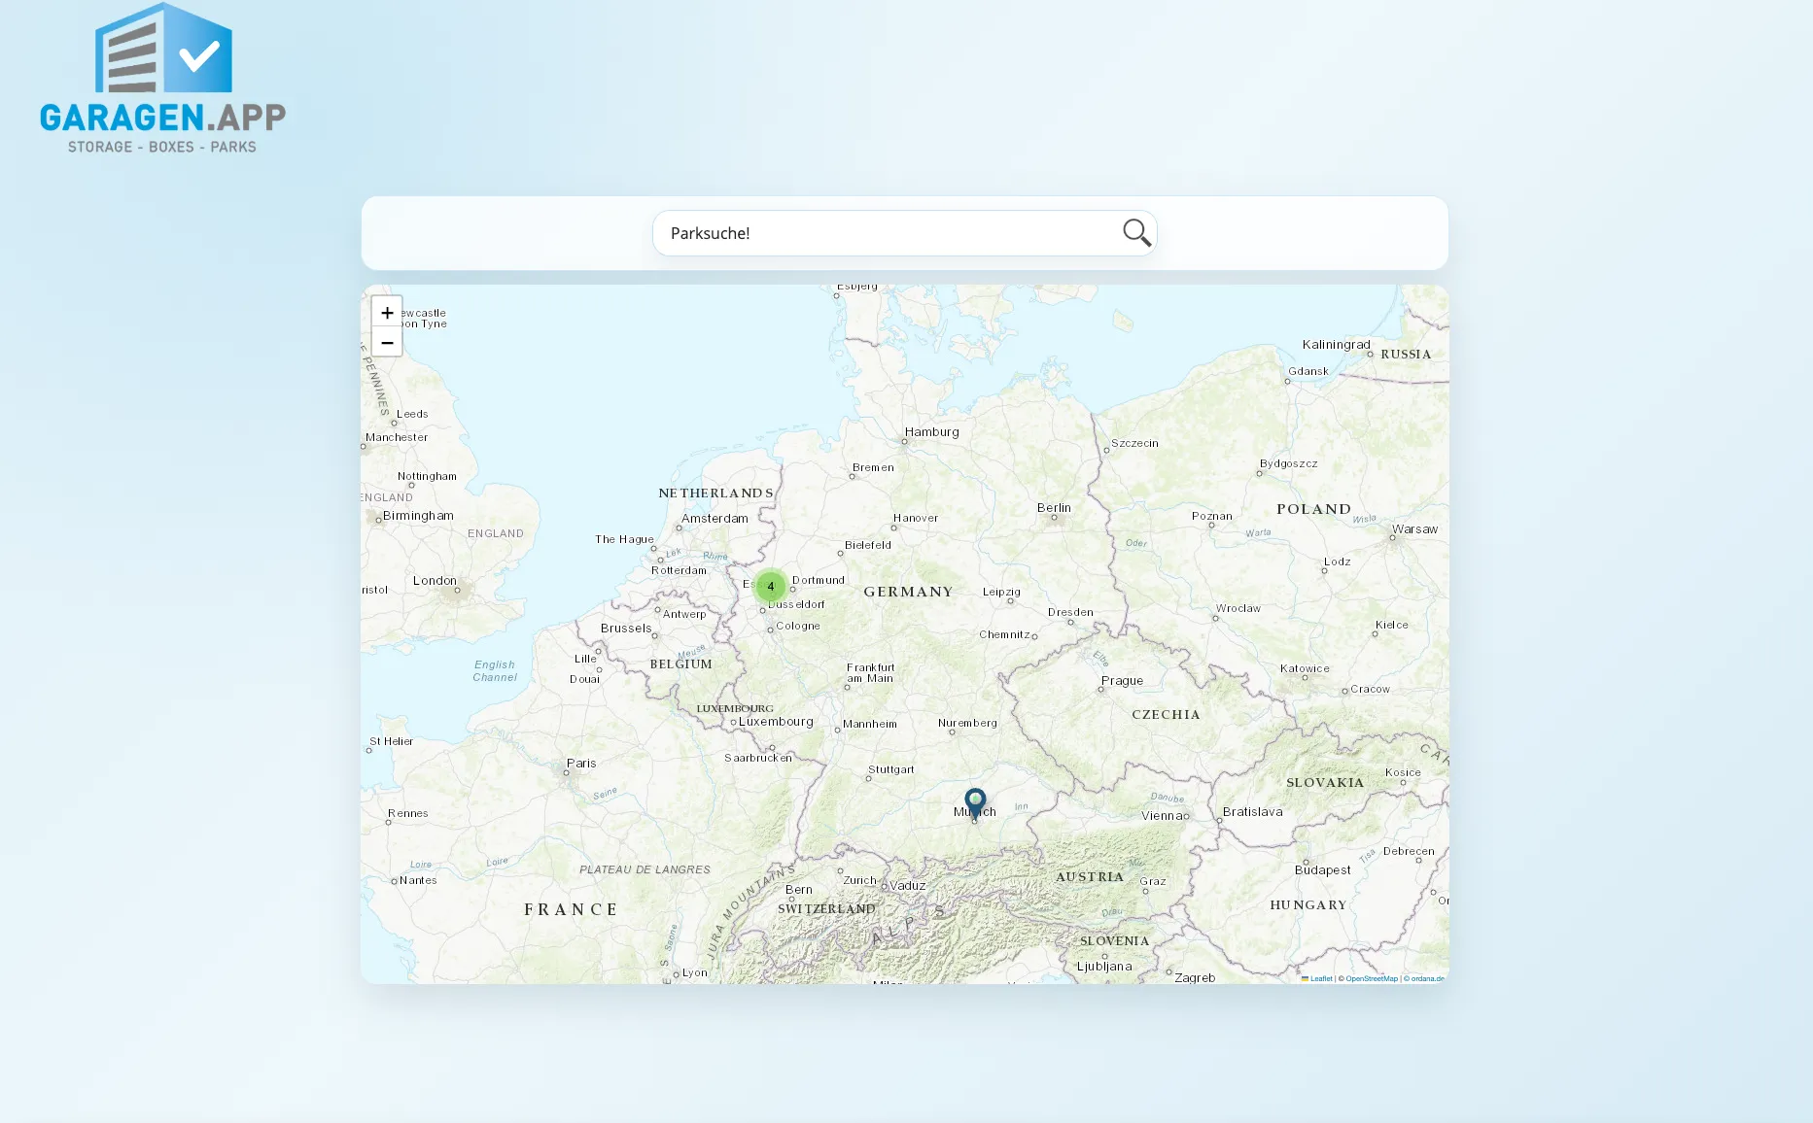Click the magnifying glass search icon

[x=1136, y=233]
